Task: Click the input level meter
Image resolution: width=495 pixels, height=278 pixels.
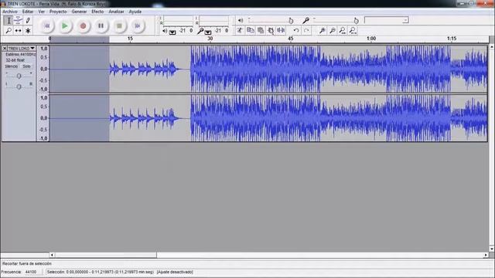Action: coord(213,21)
